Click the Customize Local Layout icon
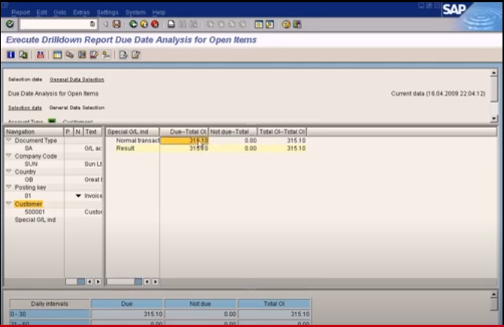504x327 pixels. click(297, 24)
